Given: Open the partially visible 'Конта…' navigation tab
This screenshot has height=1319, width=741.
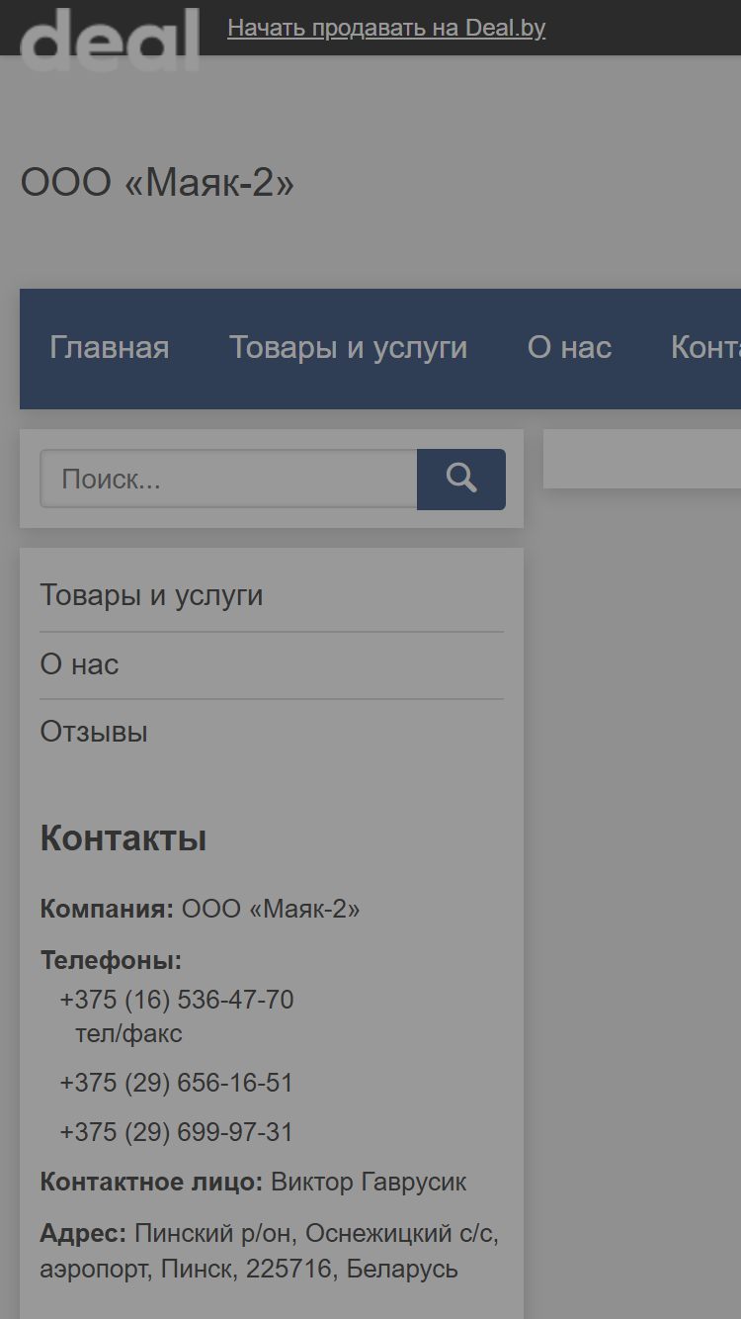Looking at the screenshot, I should pyautogui.click(x=705, y=348).
